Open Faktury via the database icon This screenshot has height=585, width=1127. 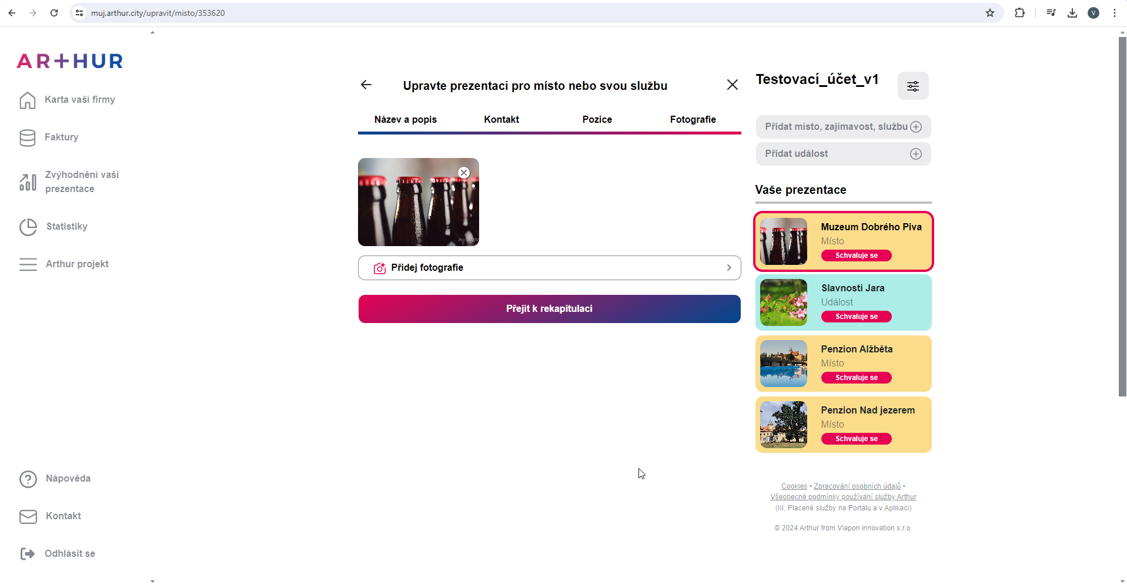click(x=27, y=137)
